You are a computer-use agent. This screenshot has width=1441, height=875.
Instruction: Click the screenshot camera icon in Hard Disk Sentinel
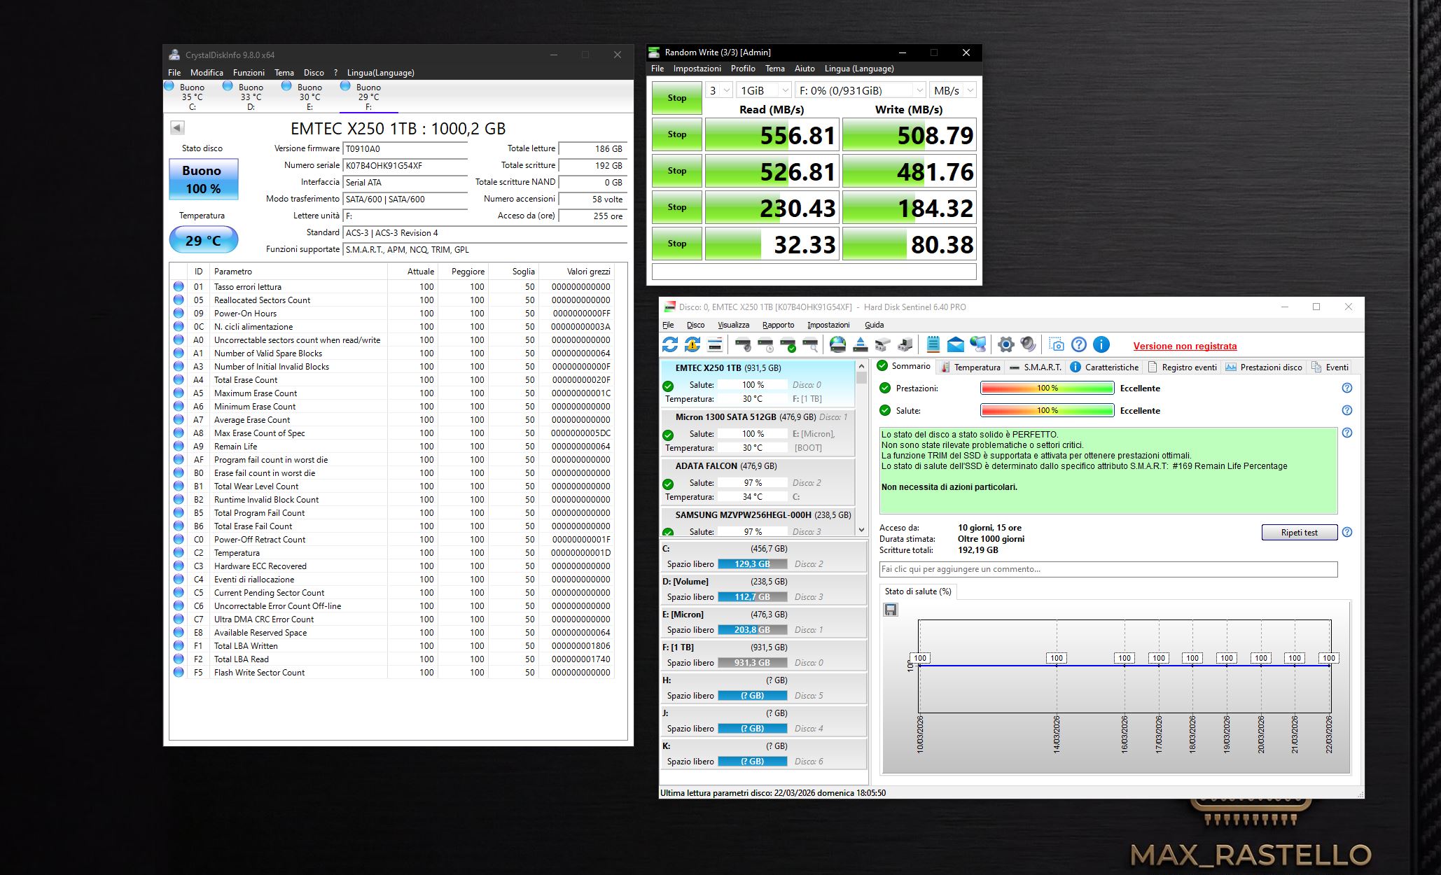point(1057,344)
